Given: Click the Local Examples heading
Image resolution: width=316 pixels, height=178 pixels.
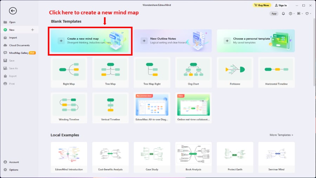Looking at the screenshot, I should point(65,135).
